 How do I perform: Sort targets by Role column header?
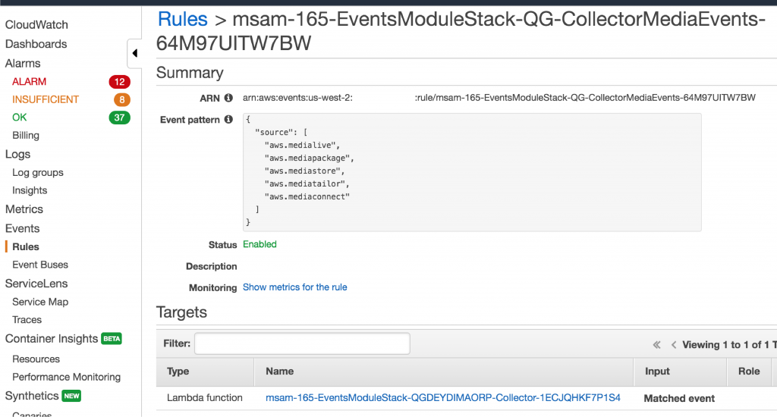click(x=749, y=372)
